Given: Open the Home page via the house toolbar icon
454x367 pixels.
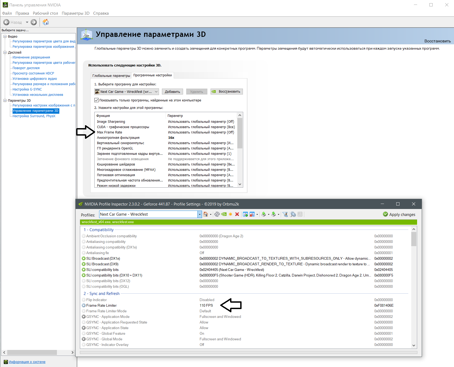Looking at the screenshot, I should pos(46,22).
